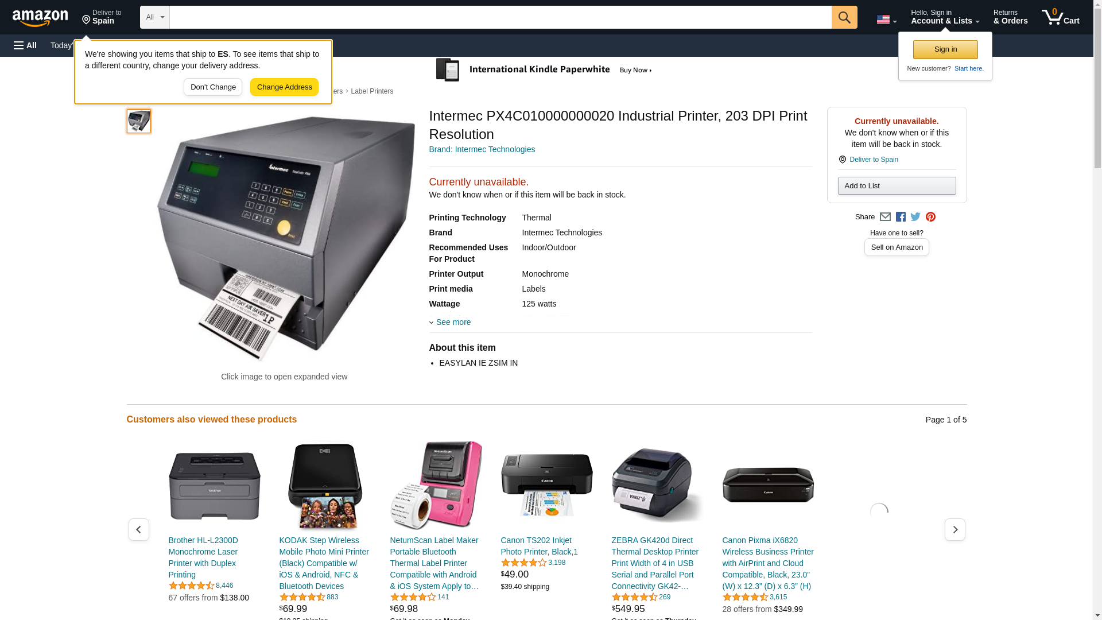Viewport: 1102px width, 620px height.
Task: Select the printer image thumbnail
Action: pos(139,121)
